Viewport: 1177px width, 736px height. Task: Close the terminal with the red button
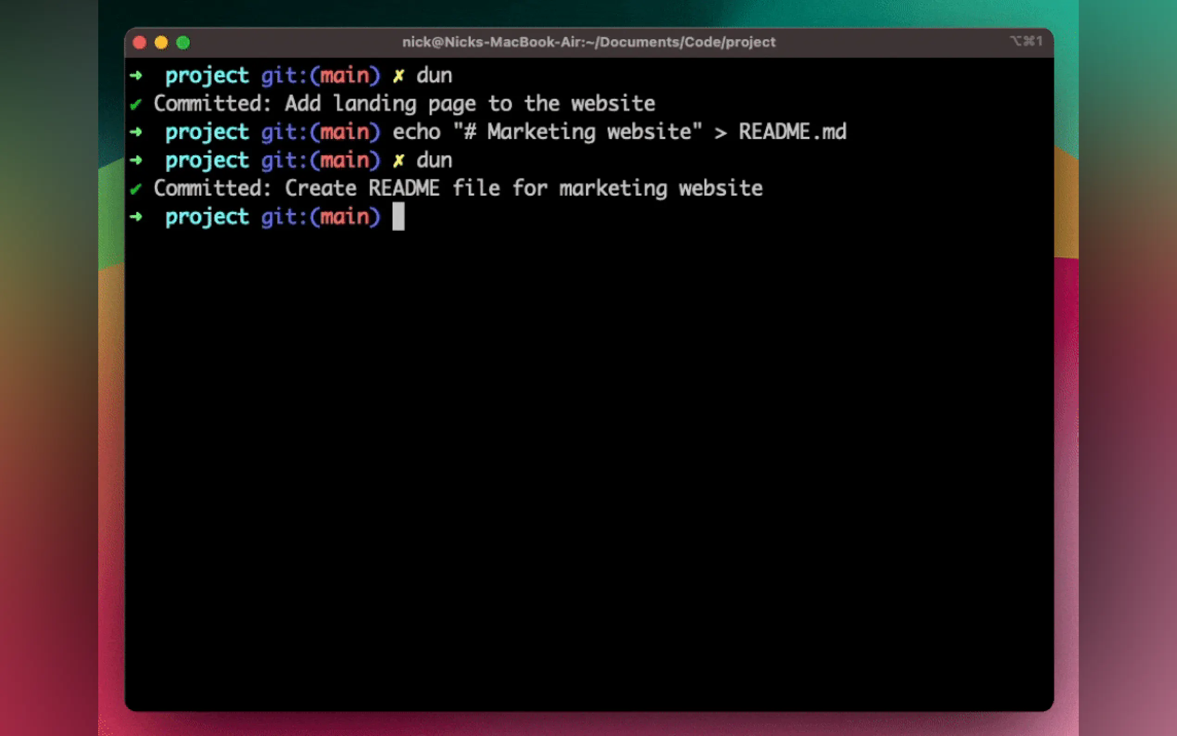pos(139,43)
